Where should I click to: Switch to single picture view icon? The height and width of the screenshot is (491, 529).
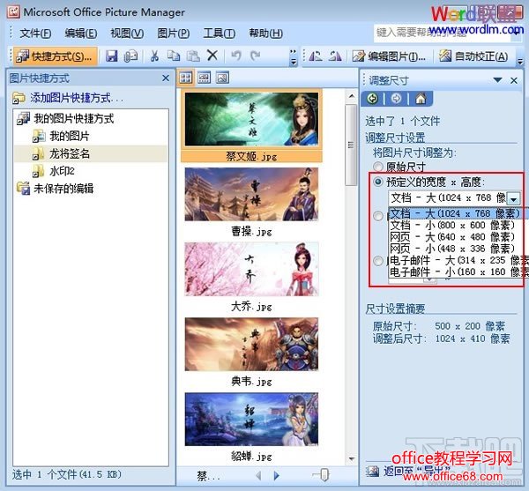click(221, 78)
